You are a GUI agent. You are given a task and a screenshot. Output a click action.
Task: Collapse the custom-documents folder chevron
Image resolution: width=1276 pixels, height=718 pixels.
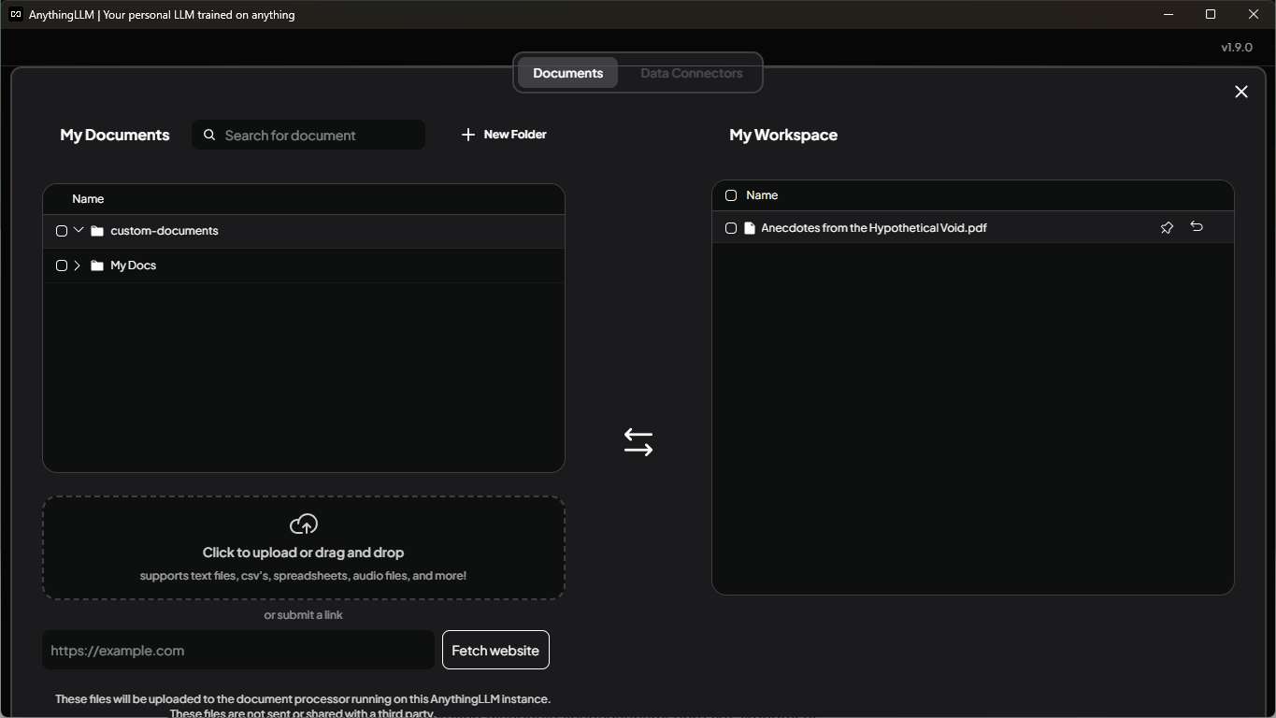coord(79,230)
